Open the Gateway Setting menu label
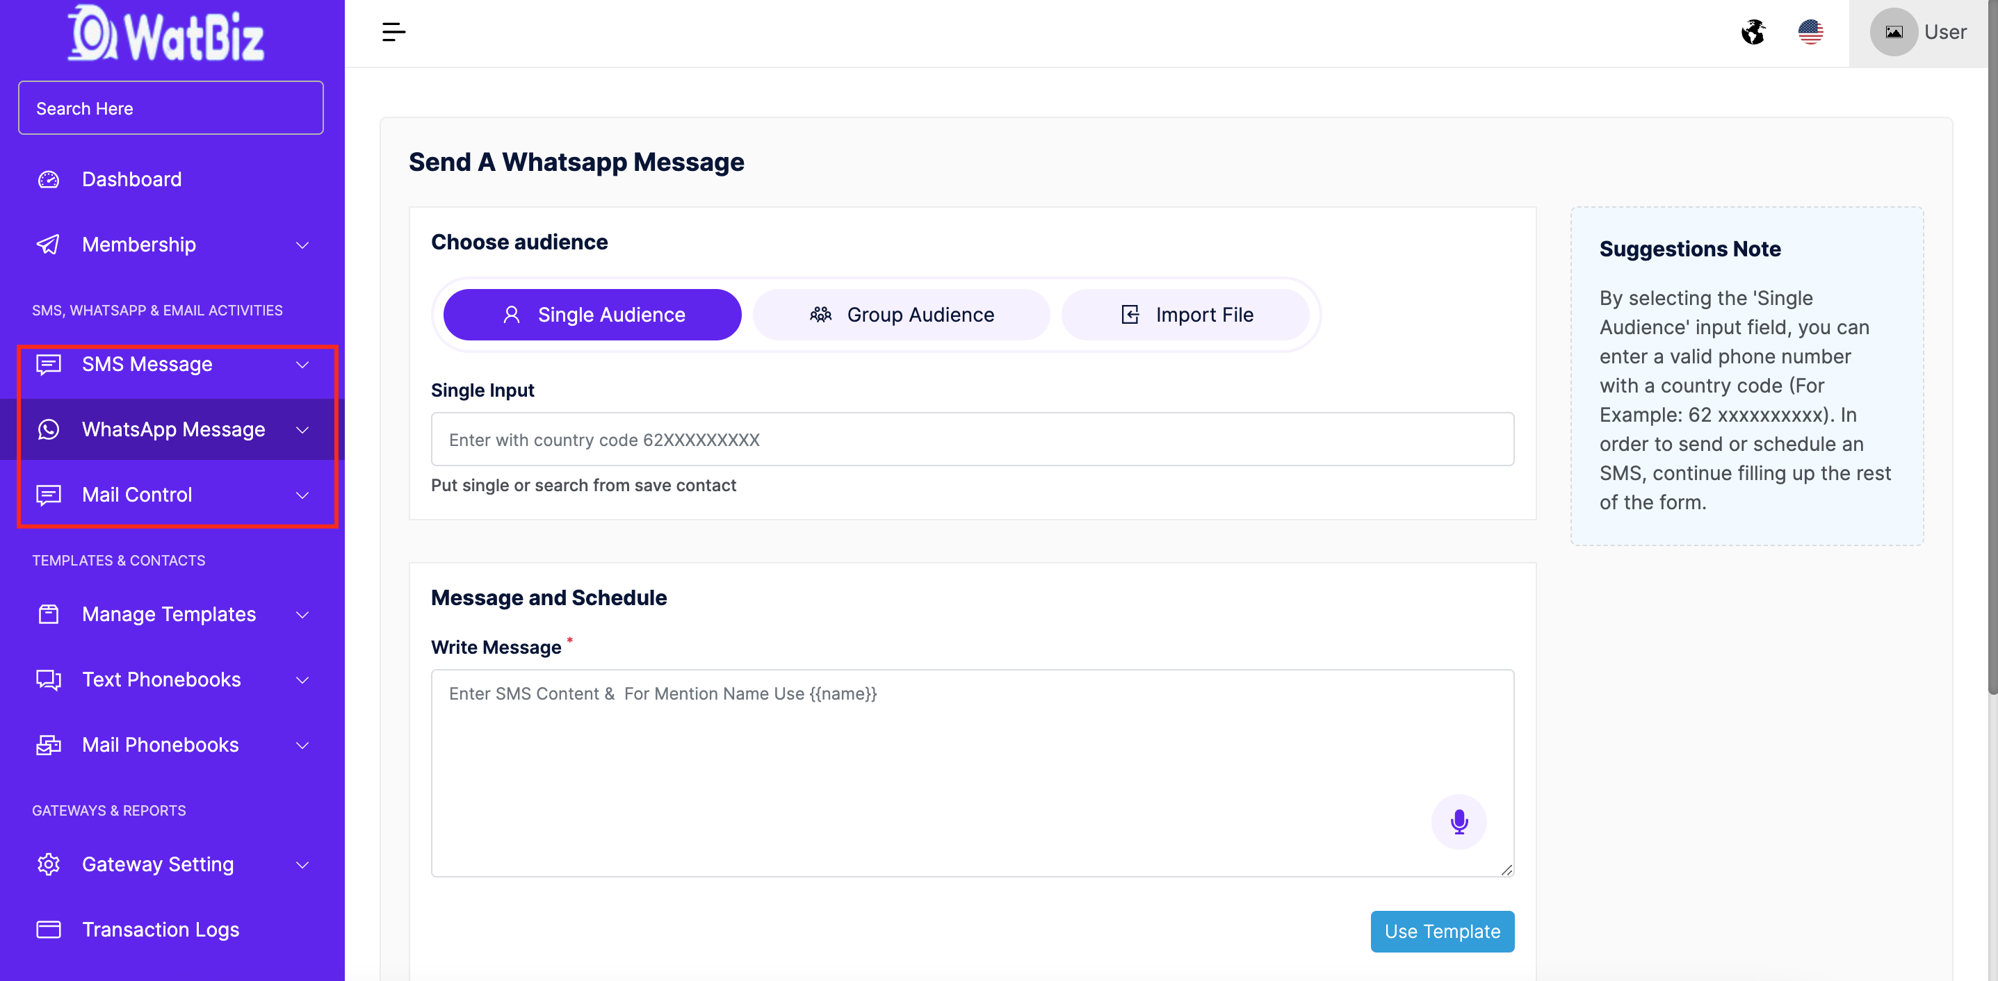1998x981 pixels. 159,864
